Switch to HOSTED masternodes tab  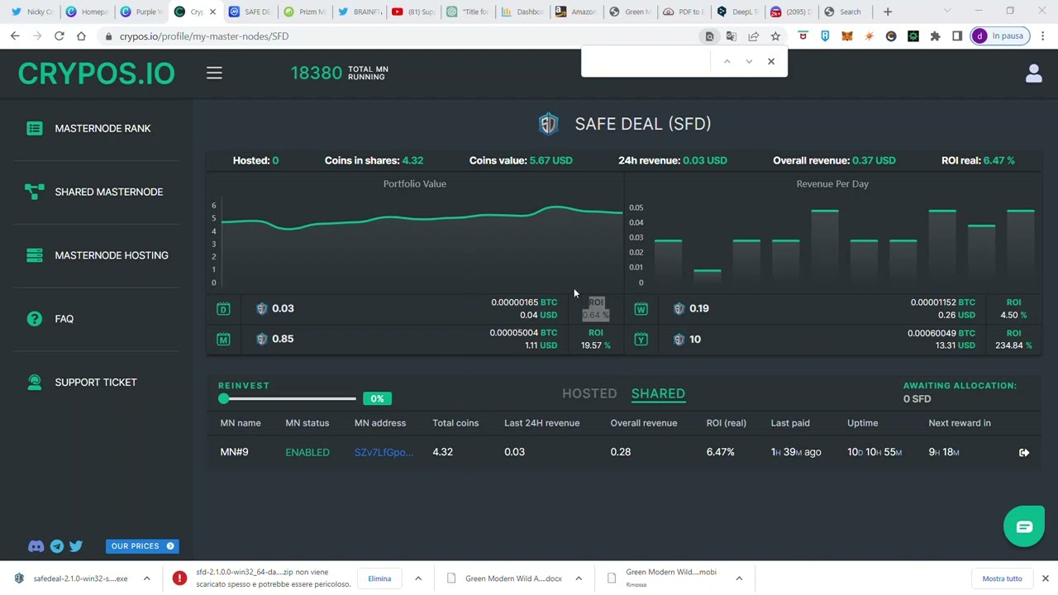(589, 393)
